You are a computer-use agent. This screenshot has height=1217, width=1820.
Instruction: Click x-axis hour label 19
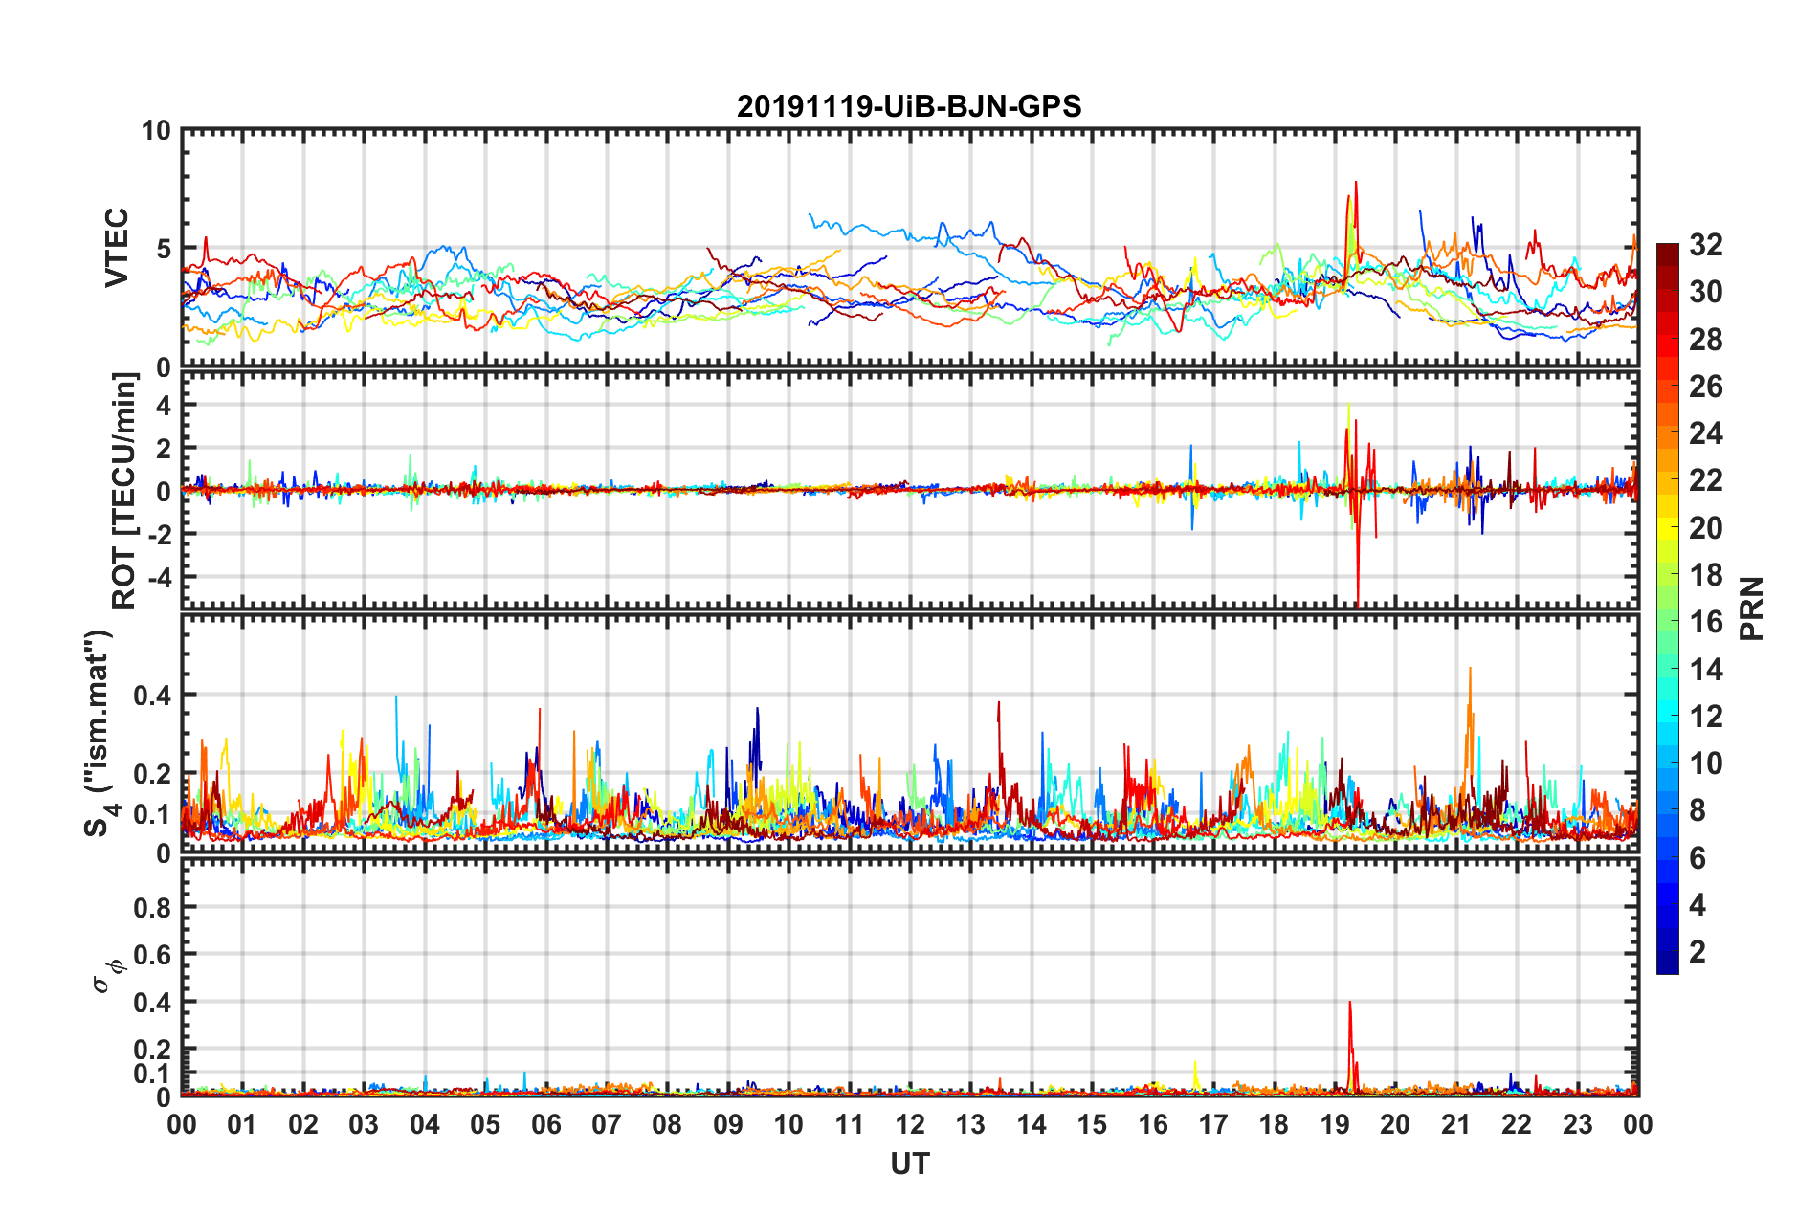point(1335,1125)
